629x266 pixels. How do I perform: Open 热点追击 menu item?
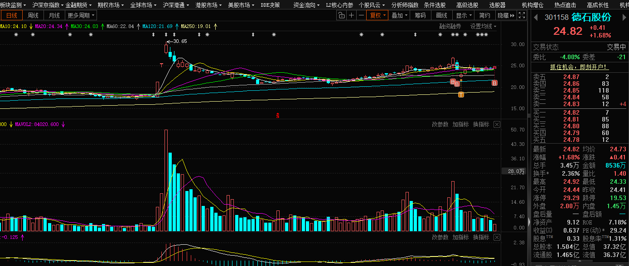tap(565, 5)
